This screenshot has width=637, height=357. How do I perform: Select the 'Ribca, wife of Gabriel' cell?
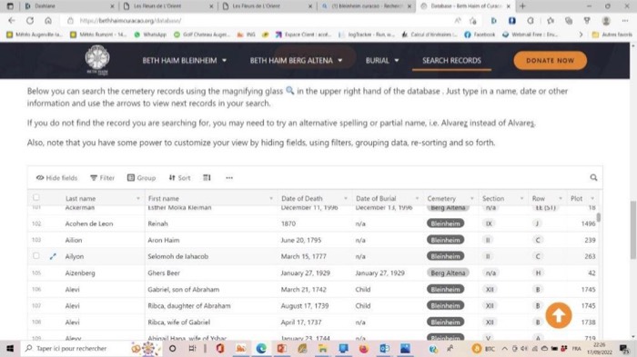(178, 322)
